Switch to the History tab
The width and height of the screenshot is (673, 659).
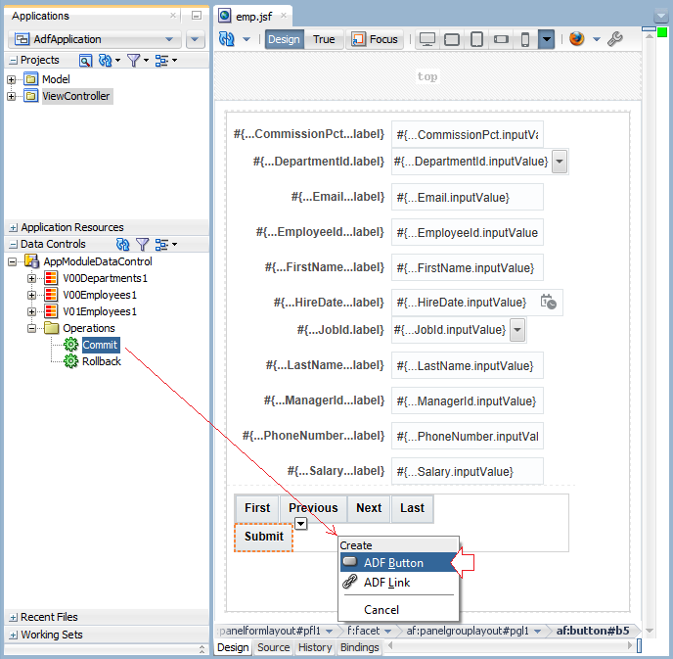pyautogui.click(x=315, y=647)
